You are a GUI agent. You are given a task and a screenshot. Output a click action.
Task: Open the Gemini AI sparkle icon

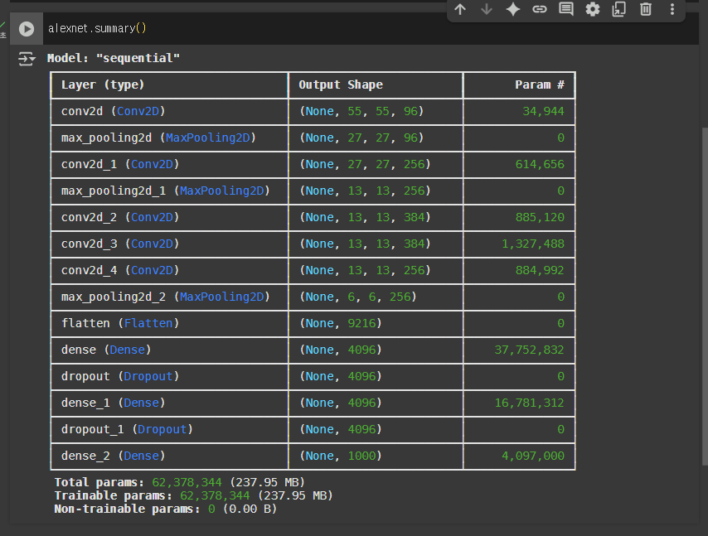(x=513, y=9)
